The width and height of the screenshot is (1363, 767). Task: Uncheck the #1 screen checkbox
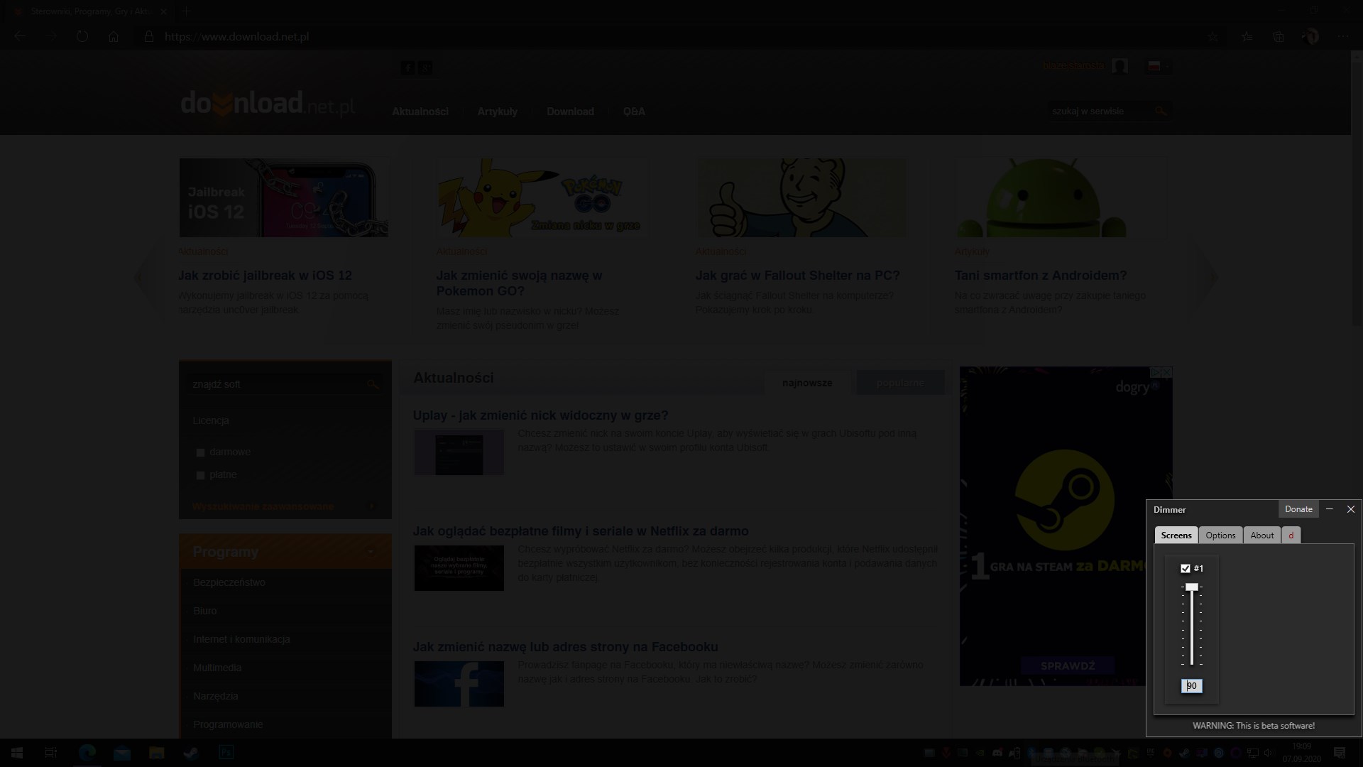tap(1186, 568)
